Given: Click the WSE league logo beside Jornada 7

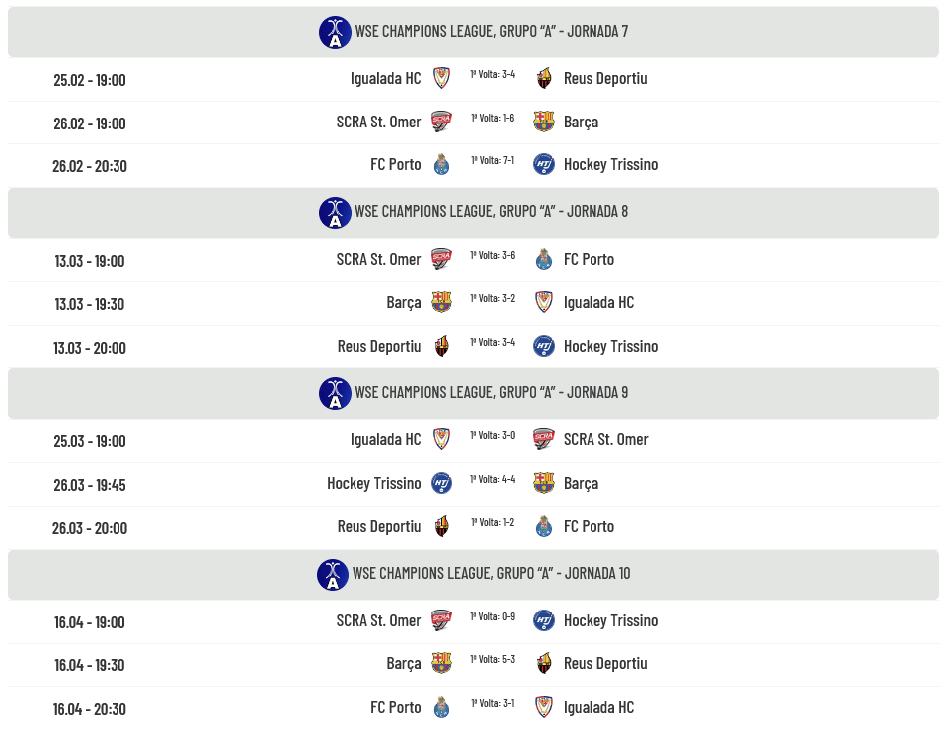Looking at the screenshot, I should pyautogui.click(x=335, y=32).
